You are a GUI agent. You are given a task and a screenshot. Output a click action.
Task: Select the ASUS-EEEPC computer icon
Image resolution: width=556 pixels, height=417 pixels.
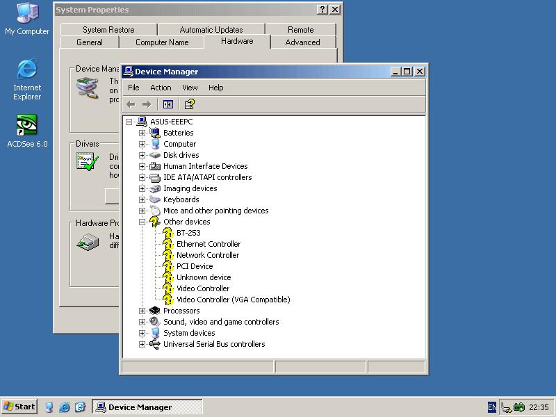point(142,122)
